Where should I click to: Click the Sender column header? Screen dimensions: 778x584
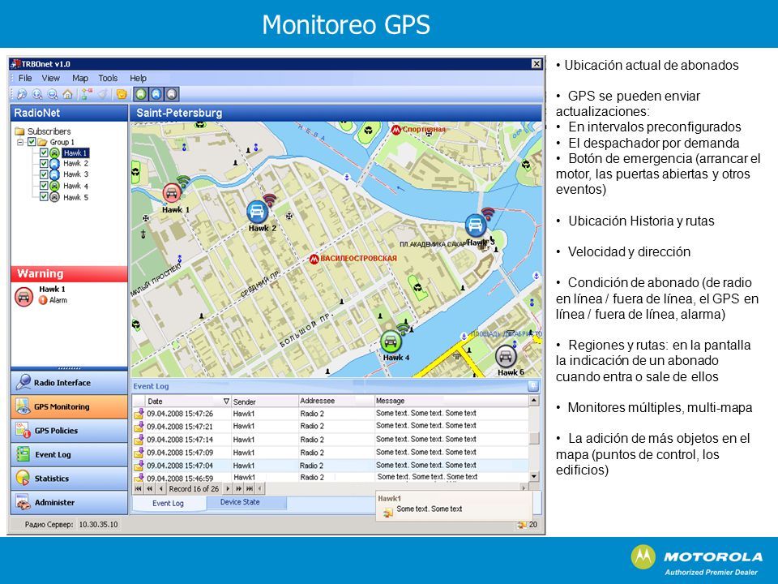point(264,401)
